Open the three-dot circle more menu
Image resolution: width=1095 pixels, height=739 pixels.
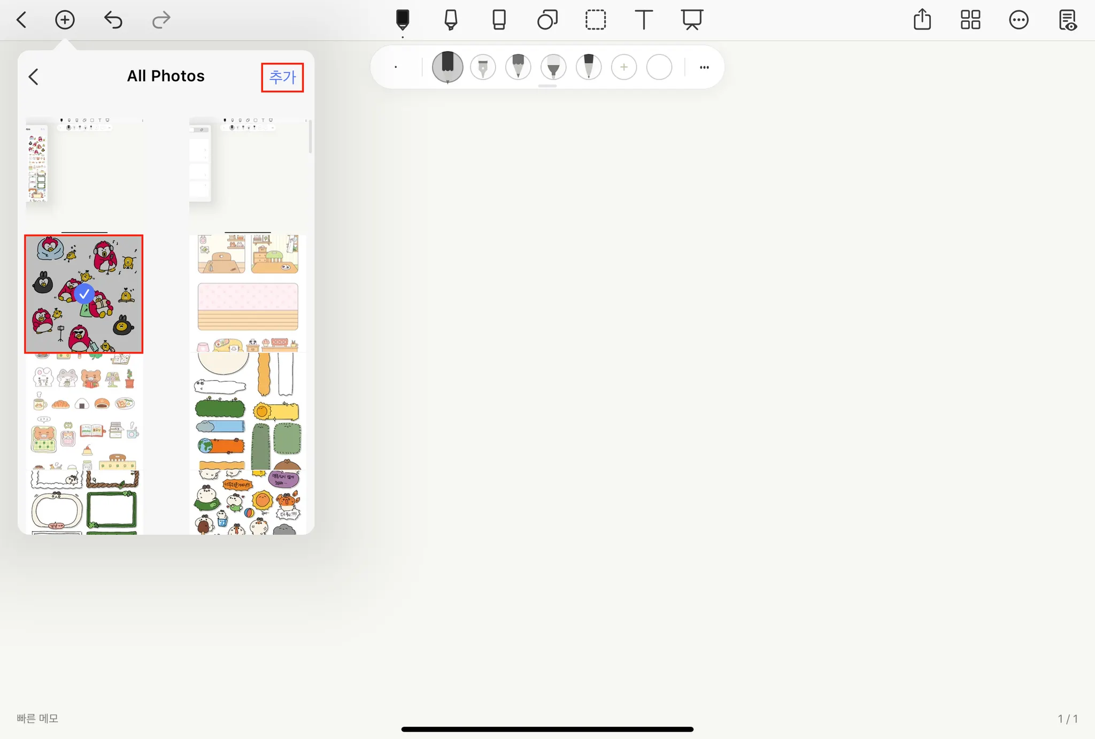click(1019, 20)
